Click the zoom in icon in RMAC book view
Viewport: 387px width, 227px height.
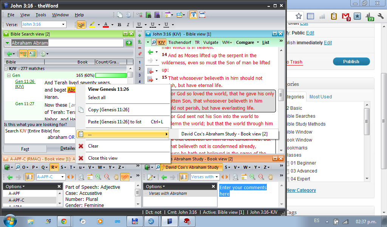[x=98, y=177]
